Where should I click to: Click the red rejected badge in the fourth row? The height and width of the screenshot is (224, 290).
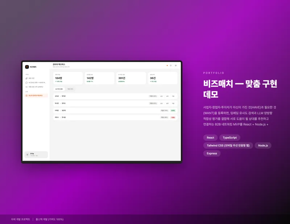[x=173, y=118]
